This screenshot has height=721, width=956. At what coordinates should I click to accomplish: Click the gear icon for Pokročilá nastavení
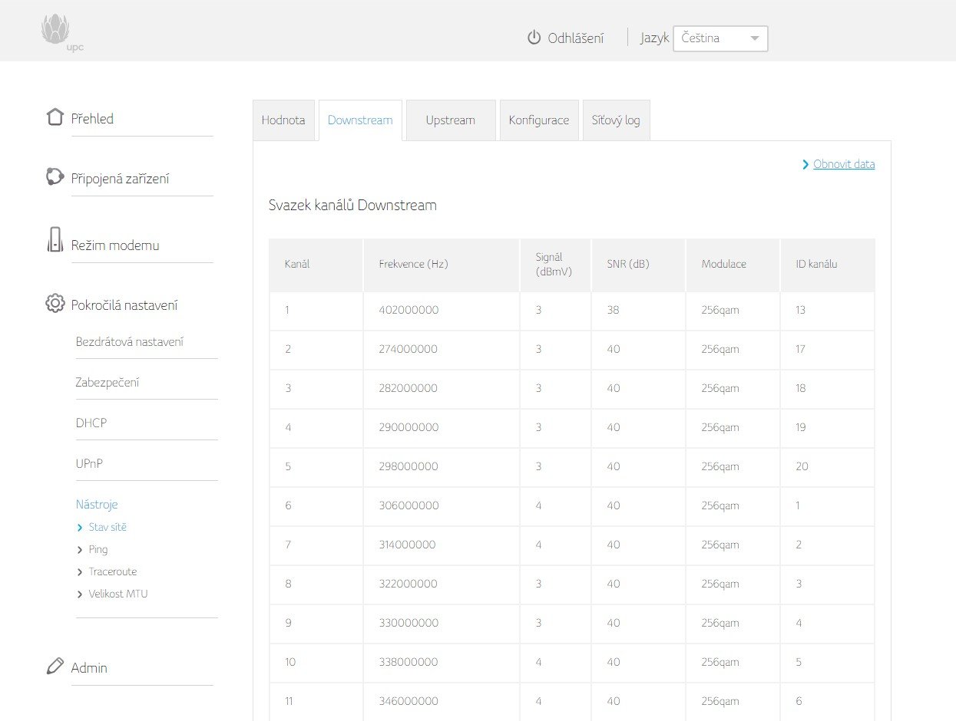[x=55, y=304]
